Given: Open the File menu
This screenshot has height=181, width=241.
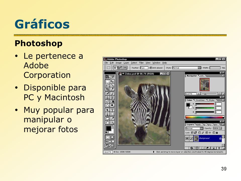Looking at the screenshot, I should 106,63.
